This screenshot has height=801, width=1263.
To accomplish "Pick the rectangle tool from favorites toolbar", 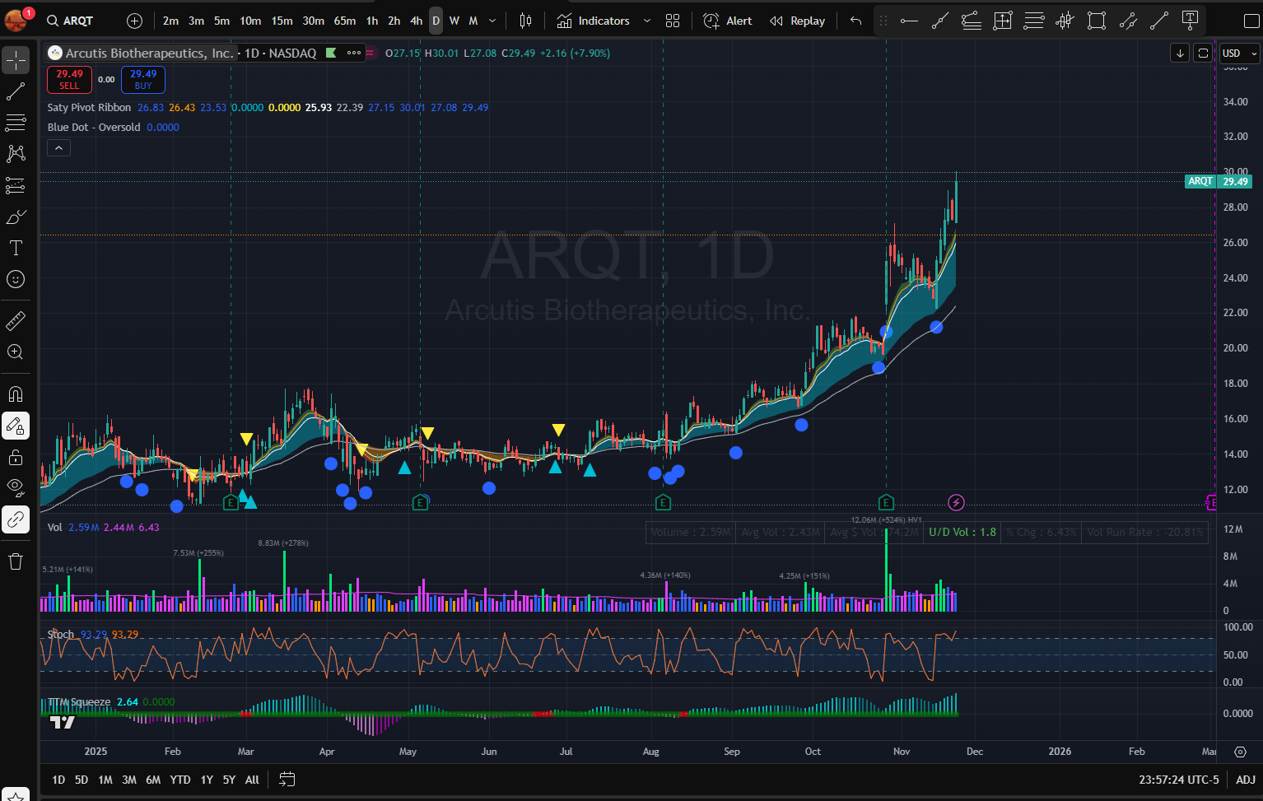I will click(1097, 21).
